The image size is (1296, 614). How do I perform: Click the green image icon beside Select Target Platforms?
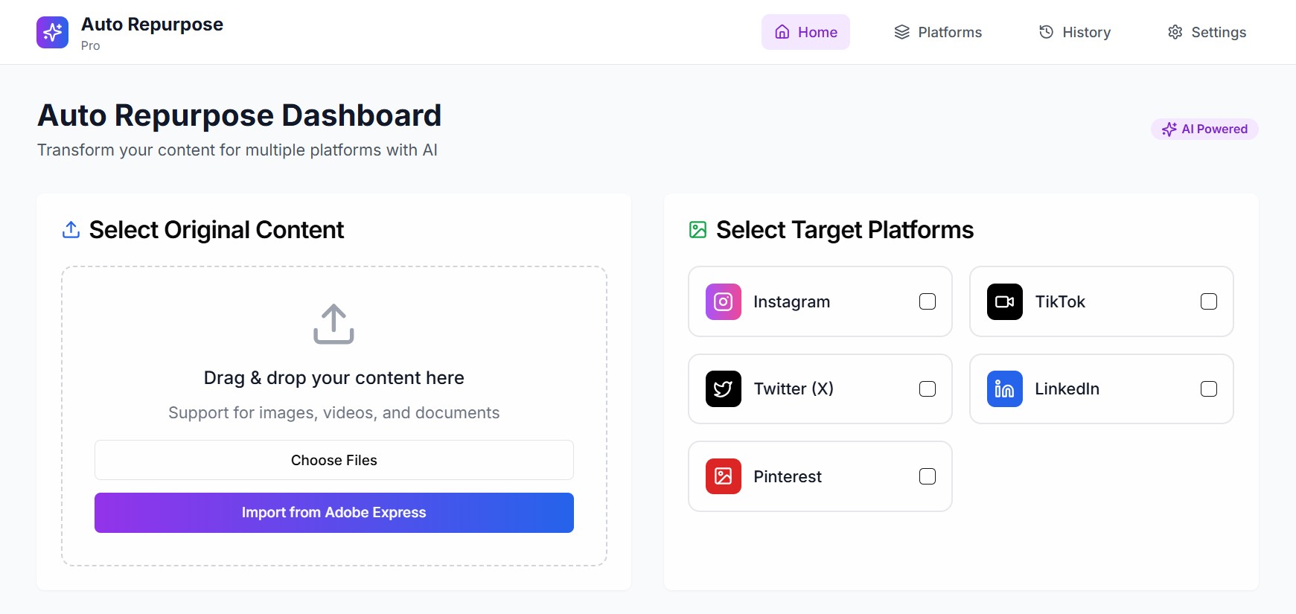698,230
